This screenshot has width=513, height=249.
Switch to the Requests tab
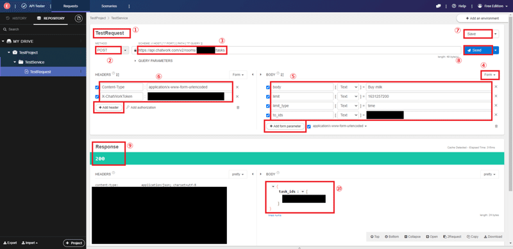coord(71,6)
